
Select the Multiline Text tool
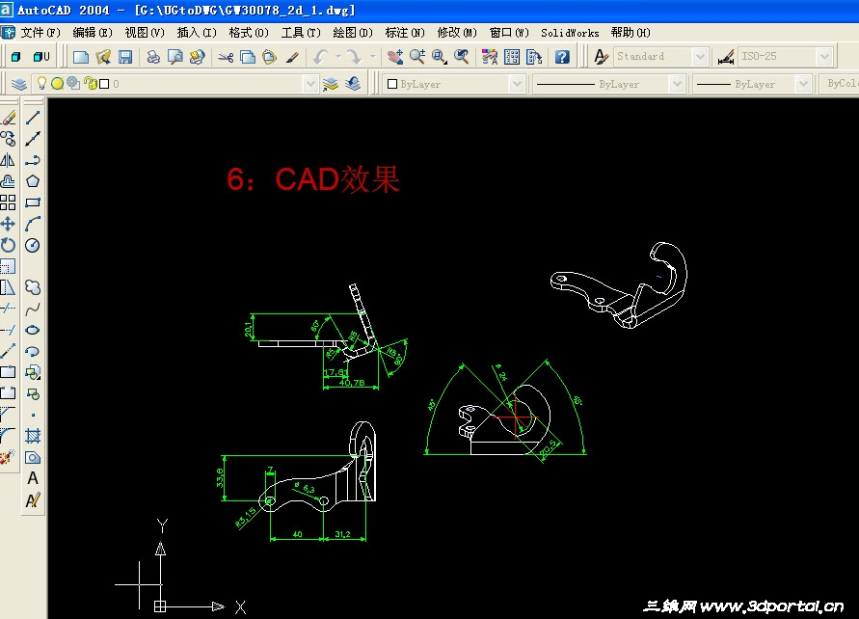(x=33, y=479)
